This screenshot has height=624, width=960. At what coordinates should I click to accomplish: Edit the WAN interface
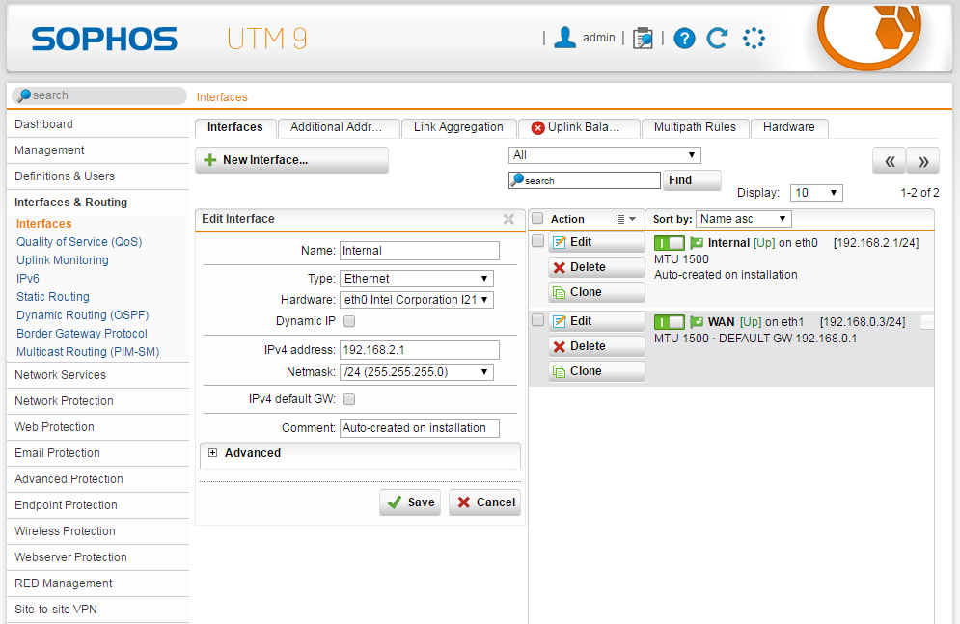596,321
